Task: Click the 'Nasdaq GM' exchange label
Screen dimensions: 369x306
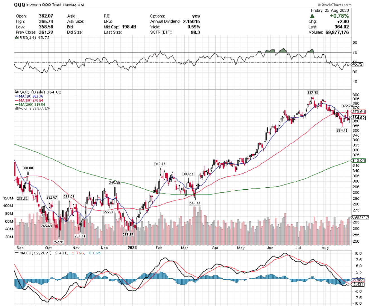Action: click(x=73, y=5)
